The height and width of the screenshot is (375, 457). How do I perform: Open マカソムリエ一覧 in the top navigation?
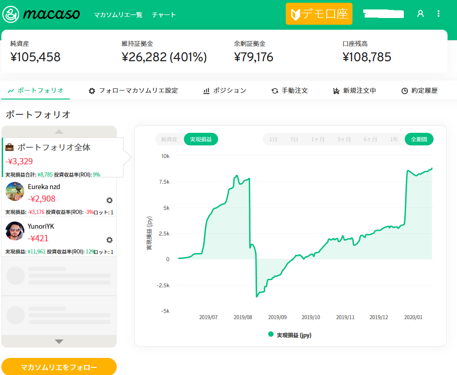pos(118,15)
